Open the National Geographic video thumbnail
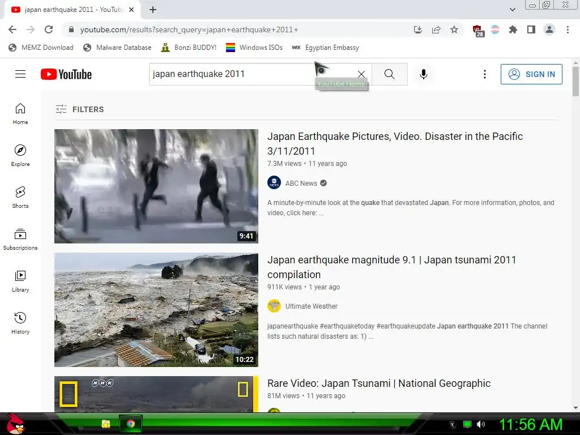The width and height of the screenshot is (580, 435). pos(156,394)
